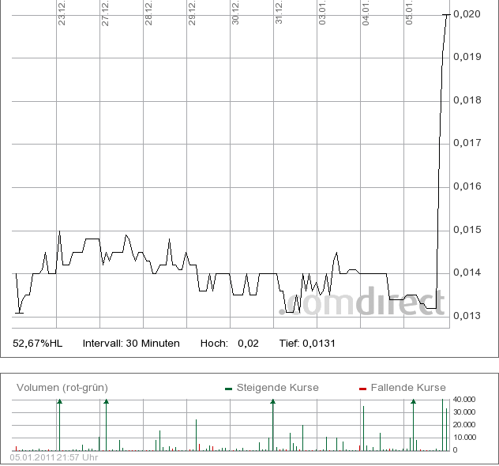
Task: Click the red Fallende Kurse legend swatch
Action: click(362, 388)
